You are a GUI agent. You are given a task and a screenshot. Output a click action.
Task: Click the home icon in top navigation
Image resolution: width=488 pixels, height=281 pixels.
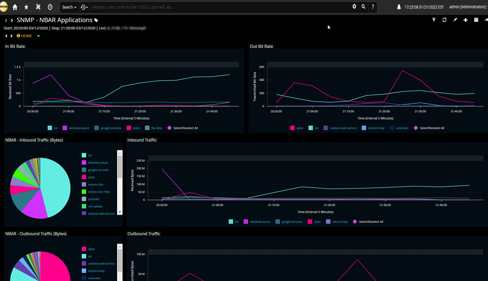(x=15, y=7)
